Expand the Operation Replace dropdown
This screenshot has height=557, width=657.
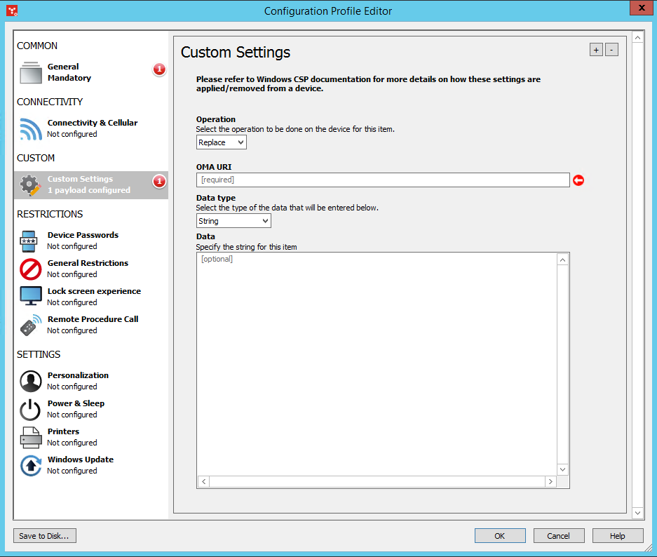222,142
